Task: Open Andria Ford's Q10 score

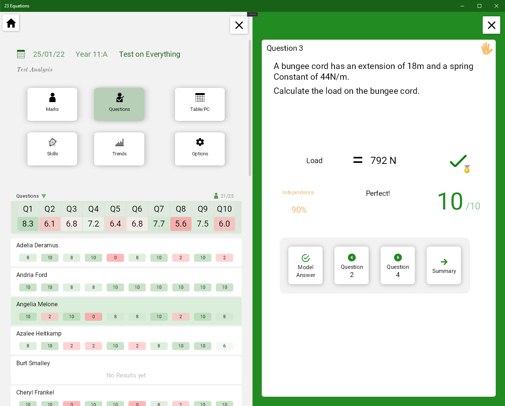Action: point(225,287)
